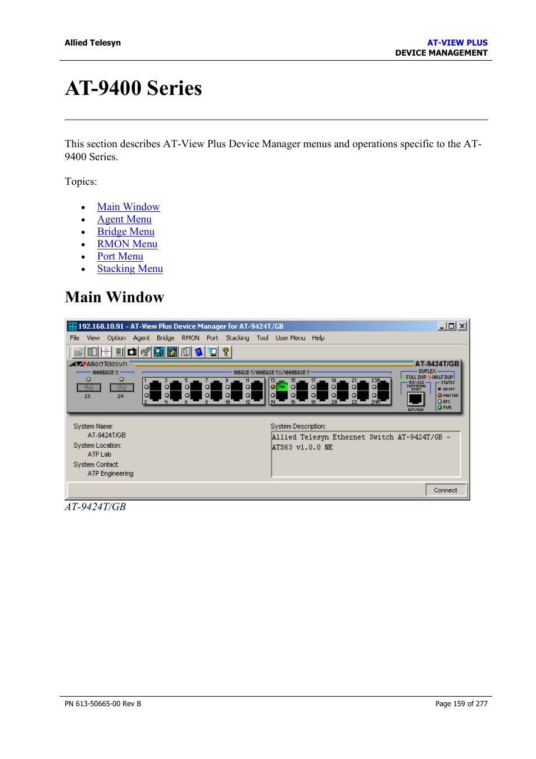This screenshot has height=759, width=536.
Task: Click the AT-VIEW PLUS header text
Action: [457, 43]
